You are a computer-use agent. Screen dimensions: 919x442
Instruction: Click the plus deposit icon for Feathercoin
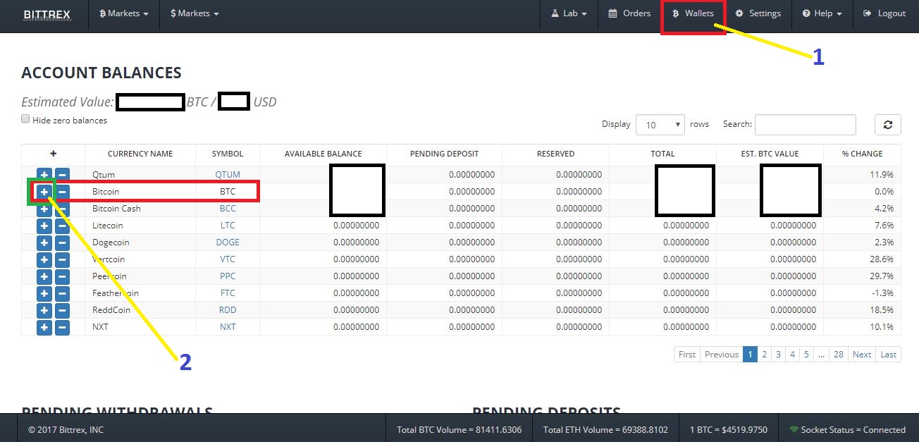tap(44, 293)
